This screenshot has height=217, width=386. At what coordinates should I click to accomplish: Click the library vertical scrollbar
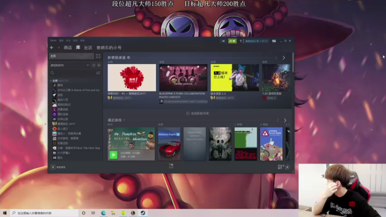point(293,63)
